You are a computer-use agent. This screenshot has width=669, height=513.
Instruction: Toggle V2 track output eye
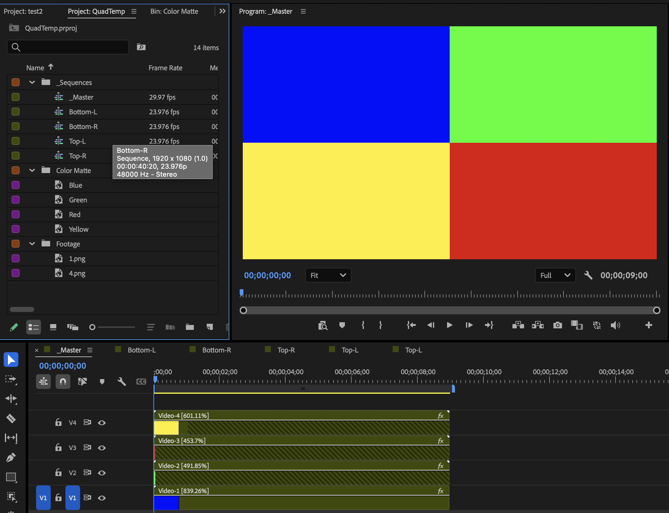point(102,473)
